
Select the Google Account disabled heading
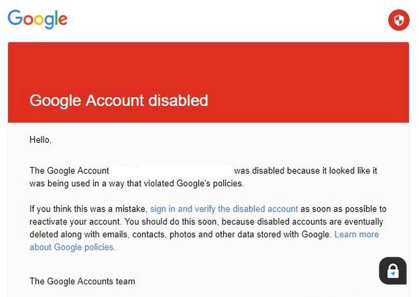(119, 101)
